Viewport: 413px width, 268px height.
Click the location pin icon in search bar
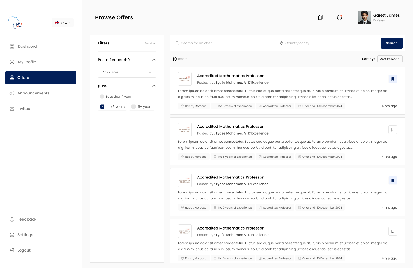[281, 43]
